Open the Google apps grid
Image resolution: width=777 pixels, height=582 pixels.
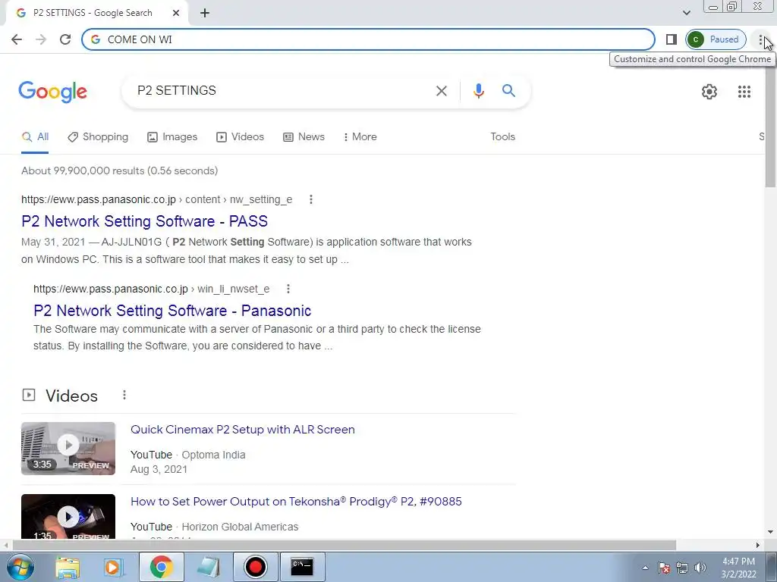click(744, 92)
